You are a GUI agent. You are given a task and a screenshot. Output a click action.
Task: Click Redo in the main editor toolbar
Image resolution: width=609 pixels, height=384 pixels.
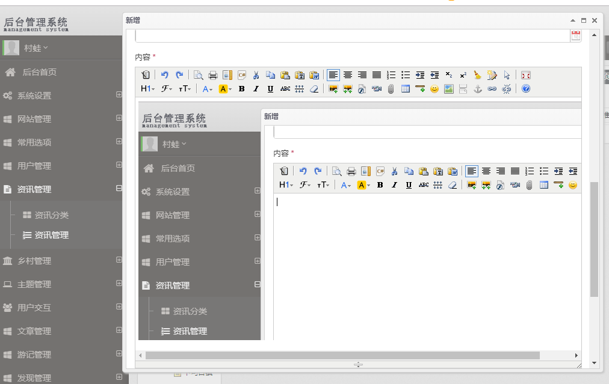179,75
